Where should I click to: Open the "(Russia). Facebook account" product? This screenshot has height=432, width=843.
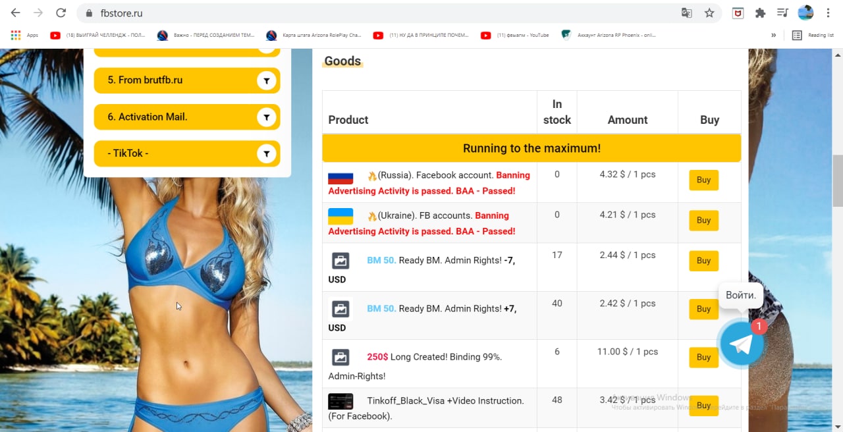(429, 183)
